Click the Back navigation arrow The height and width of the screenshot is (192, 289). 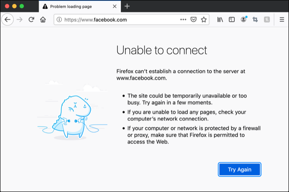pyautogui.click(x=8, y=20)
